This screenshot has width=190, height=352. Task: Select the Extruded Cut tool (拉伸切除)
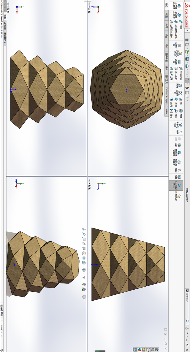pos(177,45)
